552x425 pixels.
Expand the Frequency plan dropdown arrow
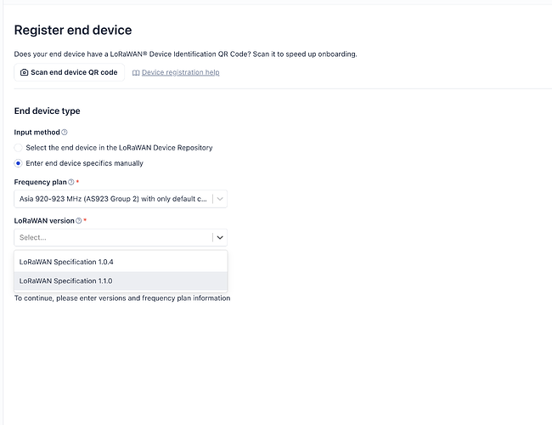[x=220, y=199]
